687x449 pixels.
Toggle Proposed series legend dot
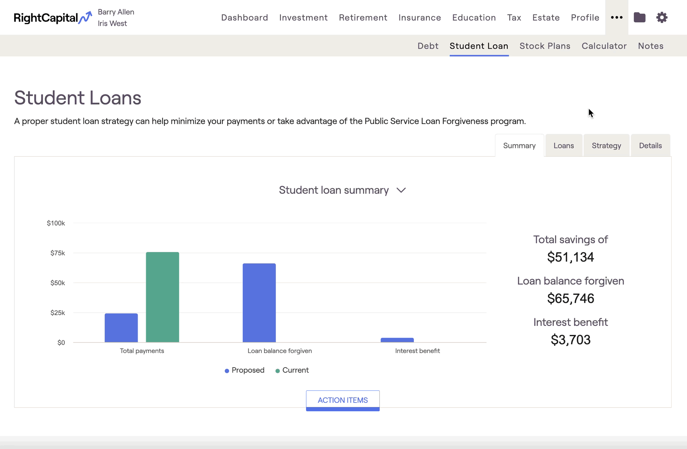(227, 371)
